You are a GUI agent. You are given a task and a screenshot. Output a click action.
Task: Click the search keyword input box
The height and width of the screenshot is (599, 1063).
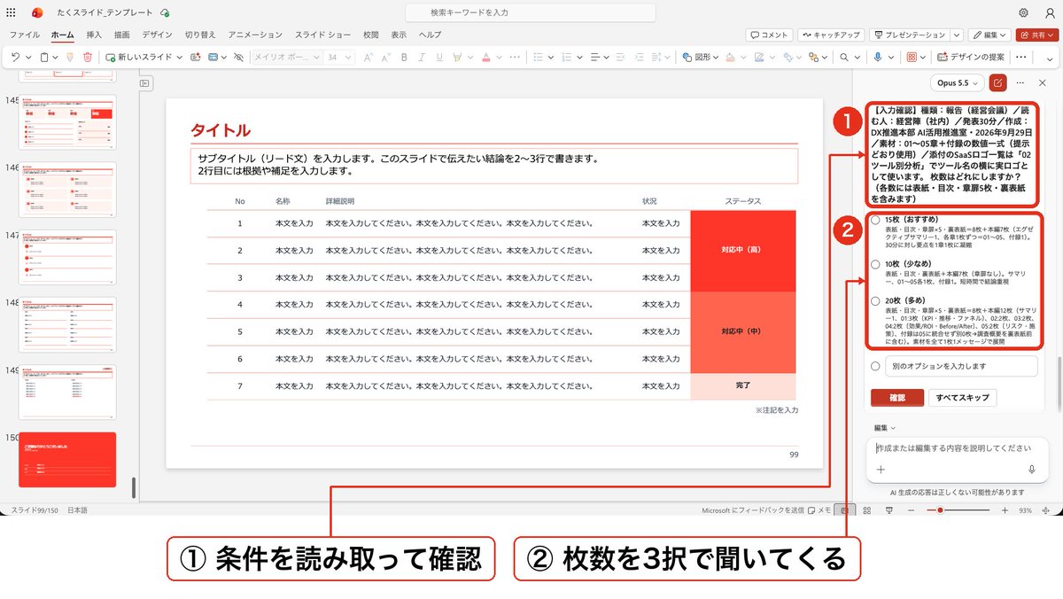[531, 12]
